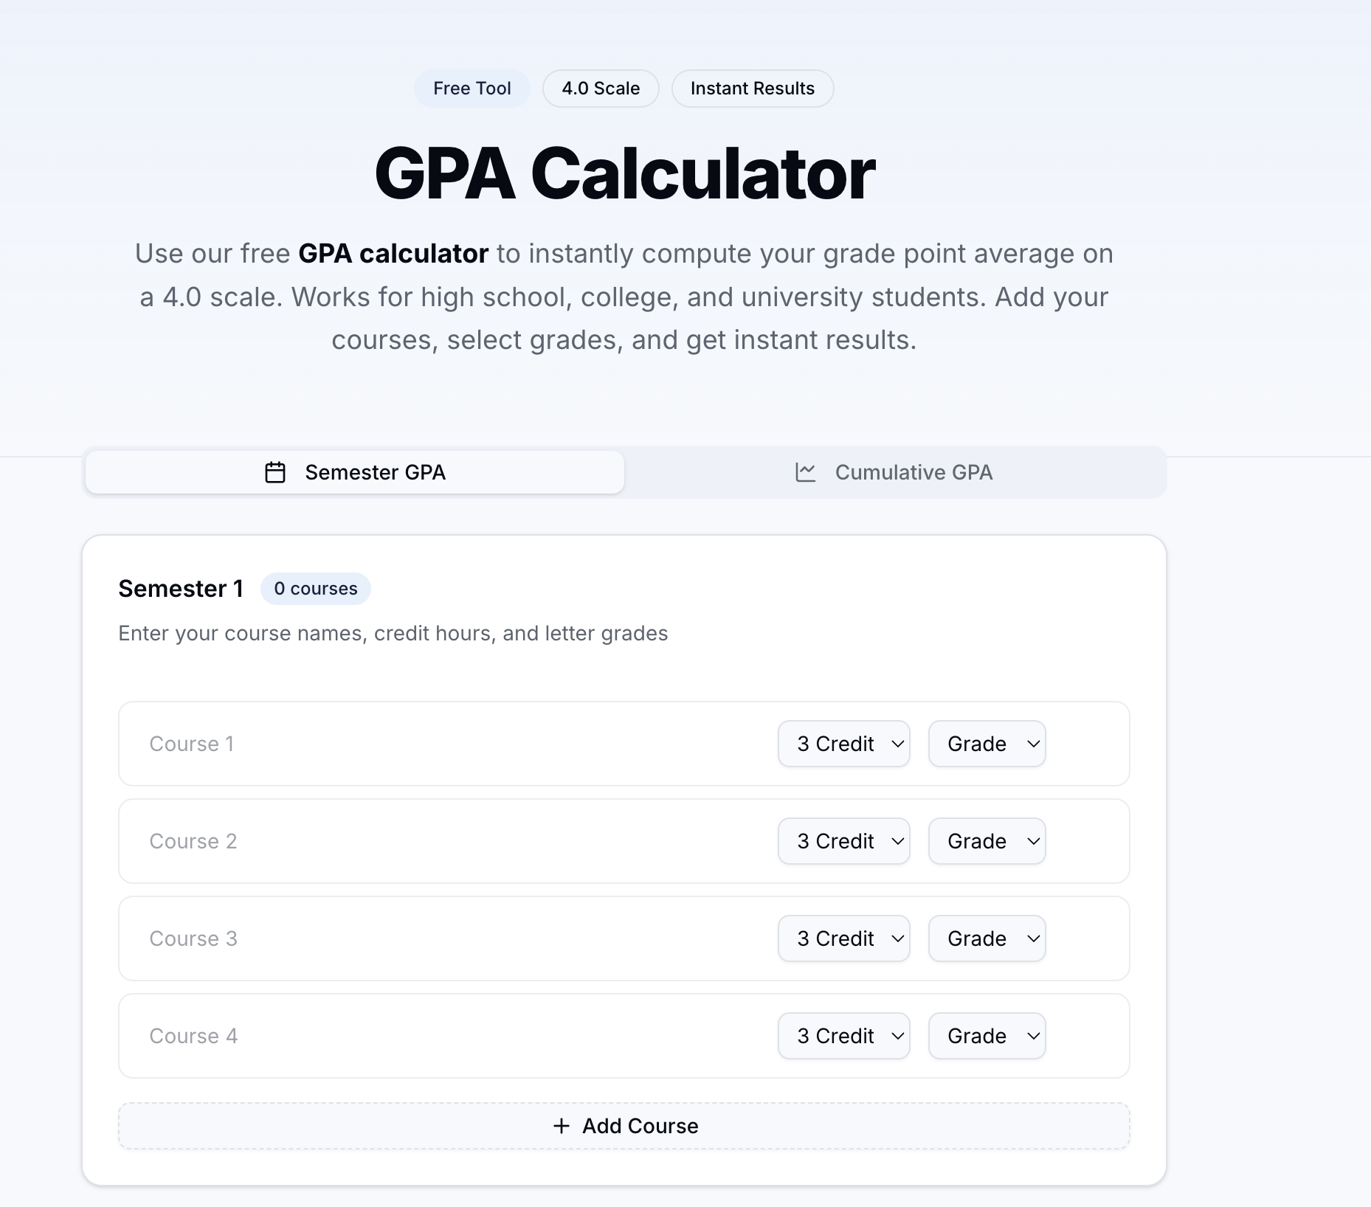Open the Course 4 Grade dropdown
The height and width of the screenshot is (1207, 1371).
(x=987, y=1036)
